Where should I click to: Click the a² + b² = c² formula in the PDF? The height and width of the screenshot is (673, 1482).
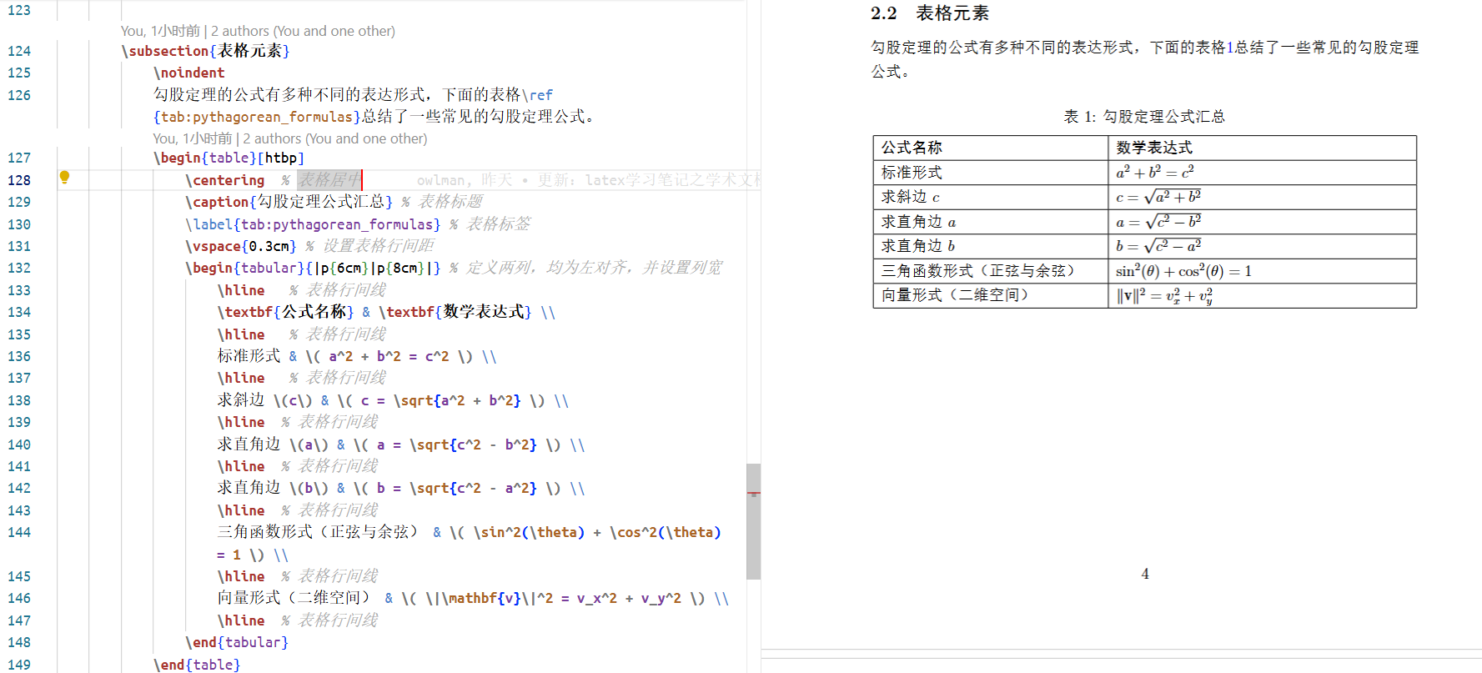pos(1155,172)
